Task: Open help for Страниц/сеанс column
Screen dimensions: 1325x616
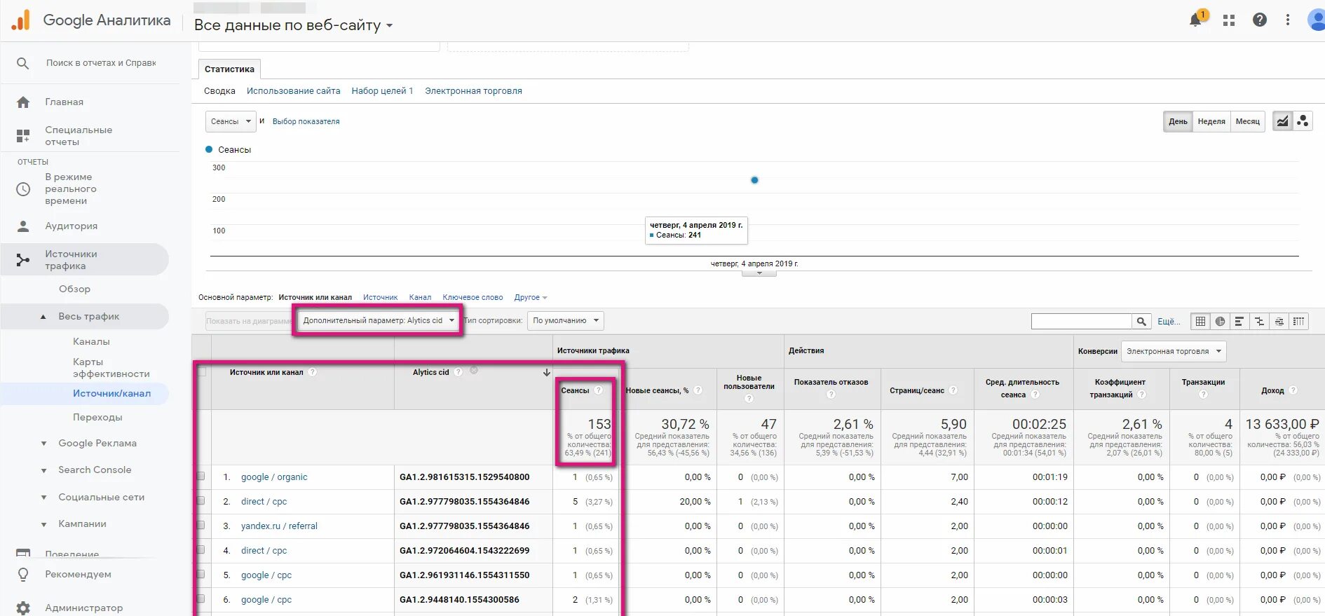Action: 953,390
